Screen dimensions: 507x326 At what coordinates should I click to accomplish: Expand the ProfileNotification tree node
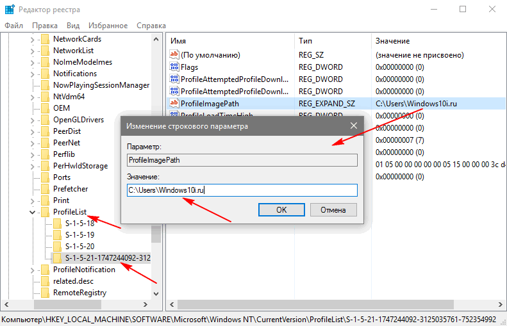(32, 270)
